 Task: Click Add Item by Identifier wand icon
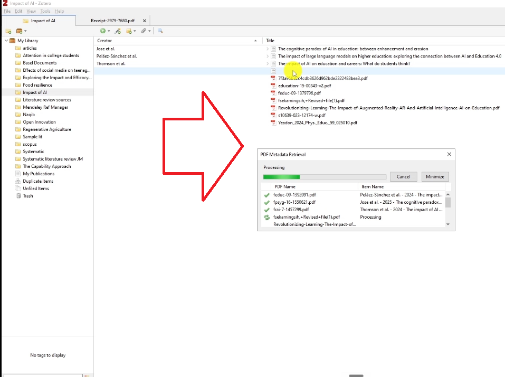[x=118, y=31]
